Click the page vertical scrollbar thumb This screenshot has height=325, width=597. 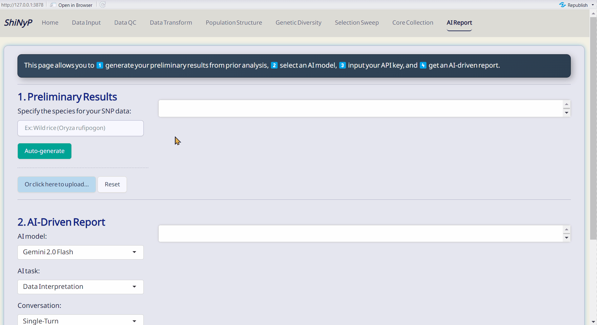(593, 128)
